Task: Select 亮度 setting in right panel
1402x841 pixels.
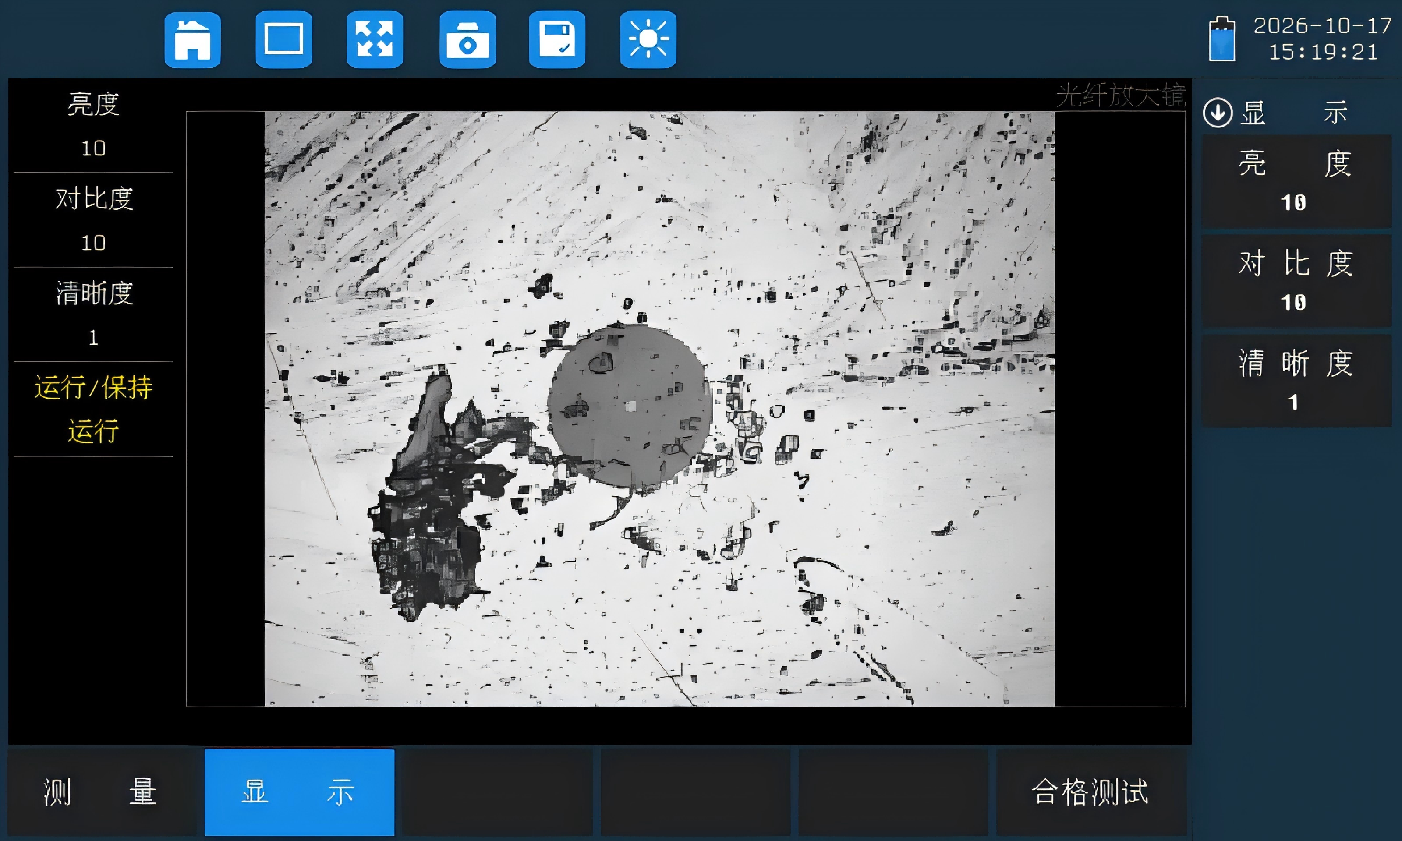Action: pos(1296,181)
